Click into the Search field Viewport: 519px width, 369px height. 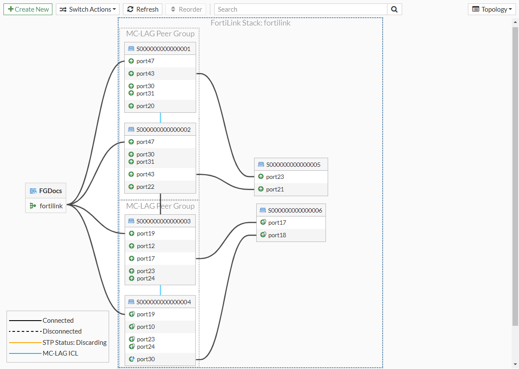pos(300,10)
